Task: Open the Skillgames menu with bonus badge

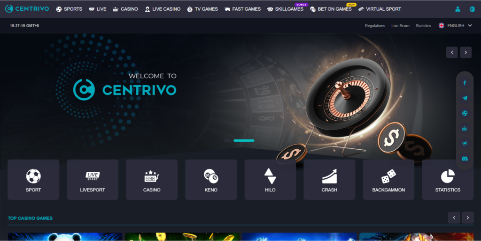Action: point(285,9)
